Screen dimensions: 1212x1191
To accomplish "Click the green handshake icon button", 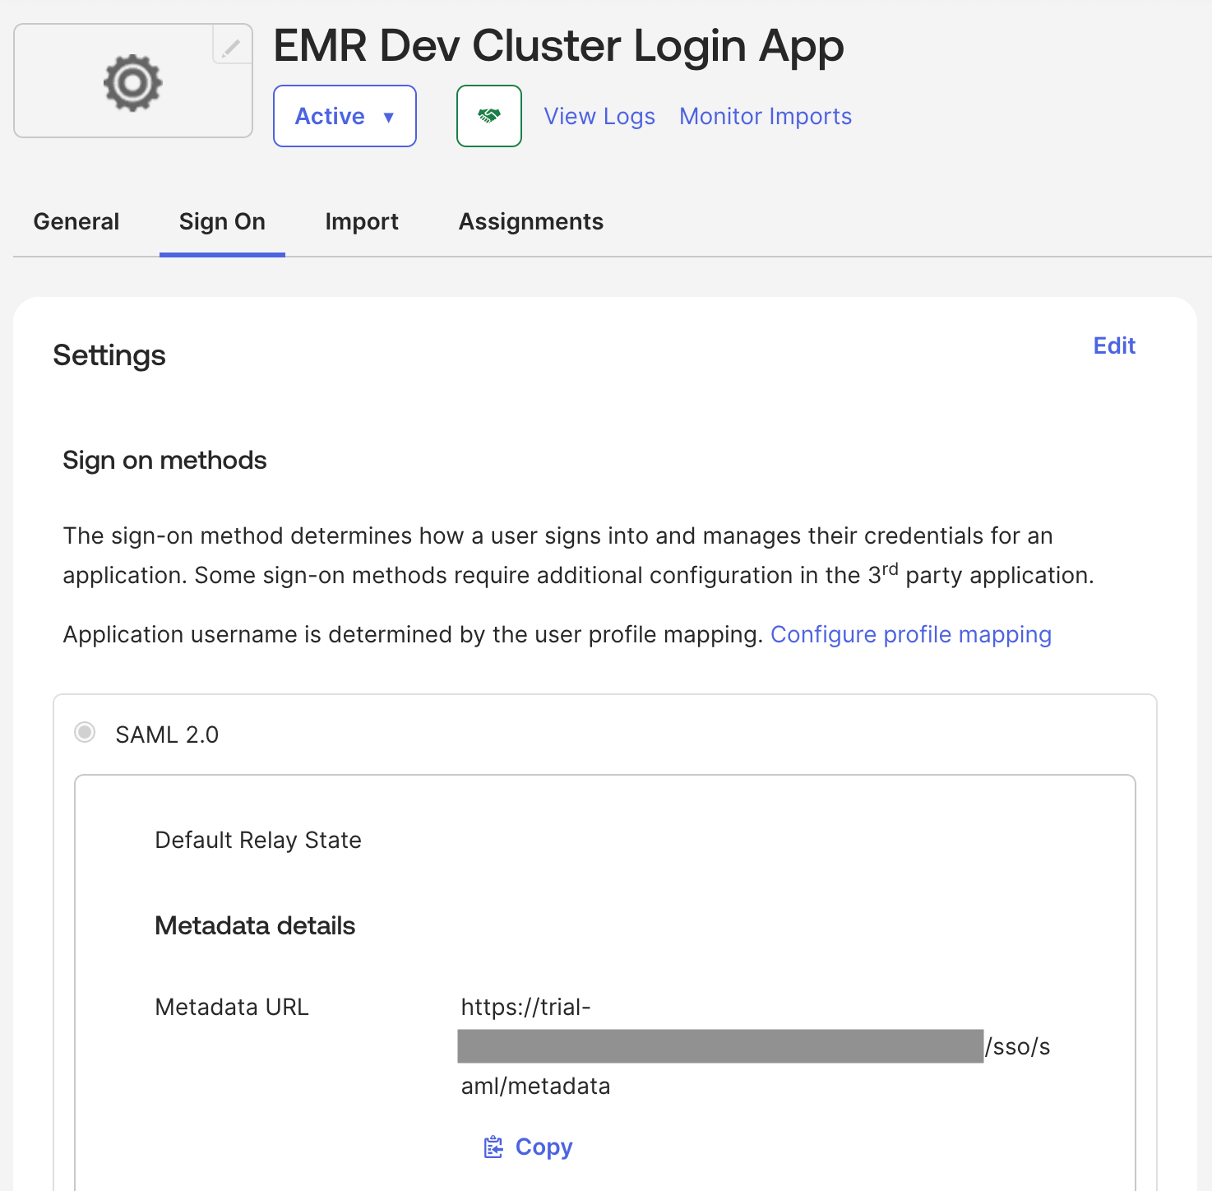I will 489,116.
